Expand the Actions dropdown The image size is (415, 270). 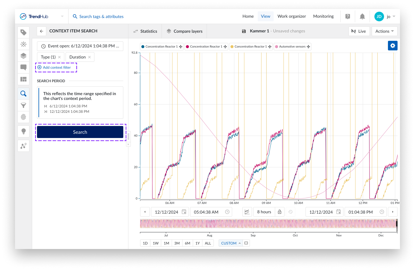coord(384,31)
